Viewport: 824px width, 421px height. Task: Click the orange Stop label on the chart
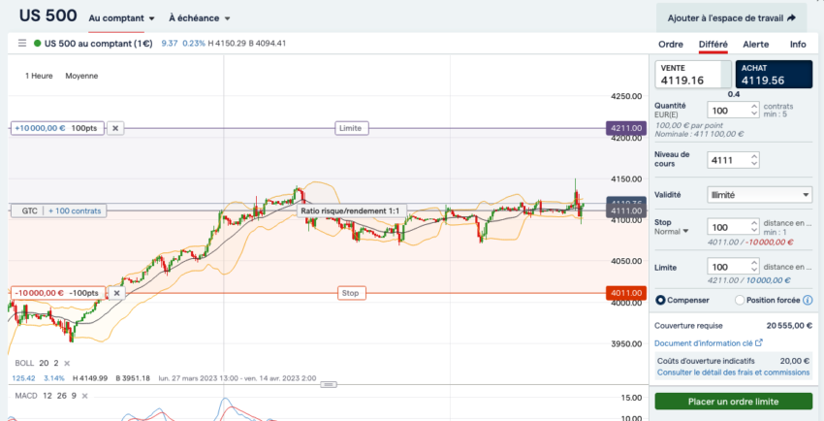(352, 292)
